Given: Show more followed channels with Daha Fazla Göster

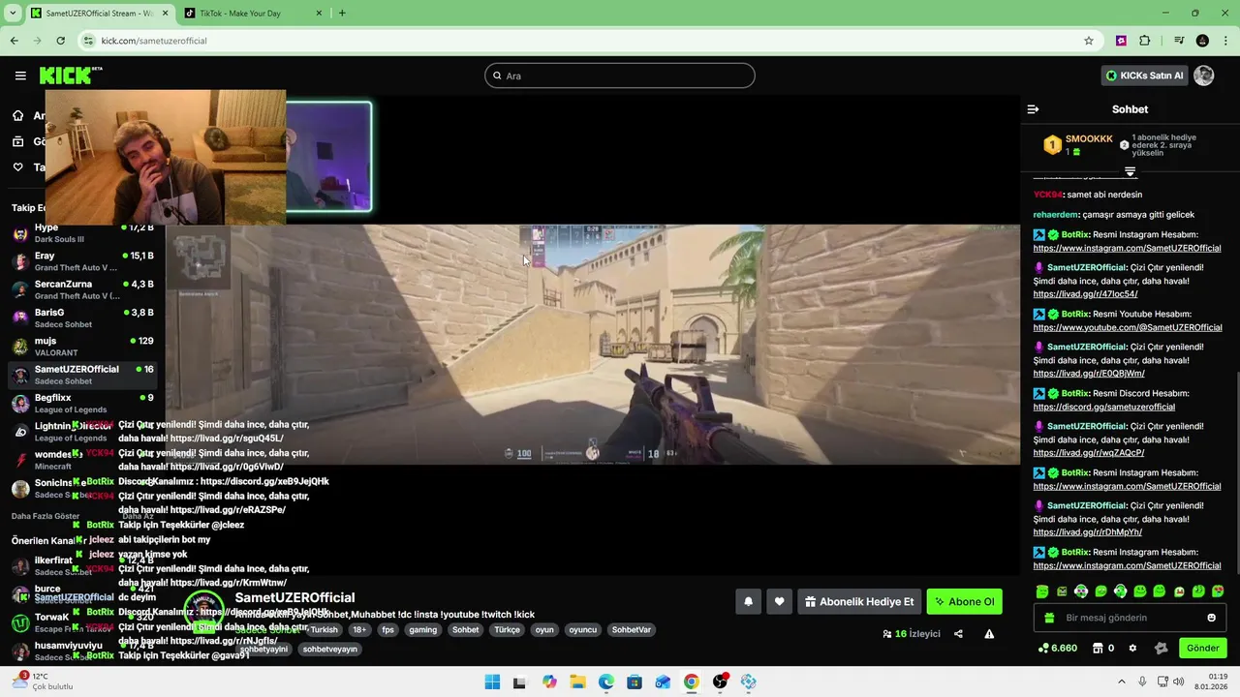Looking at the screenshot, I should (x=46, y=516).
